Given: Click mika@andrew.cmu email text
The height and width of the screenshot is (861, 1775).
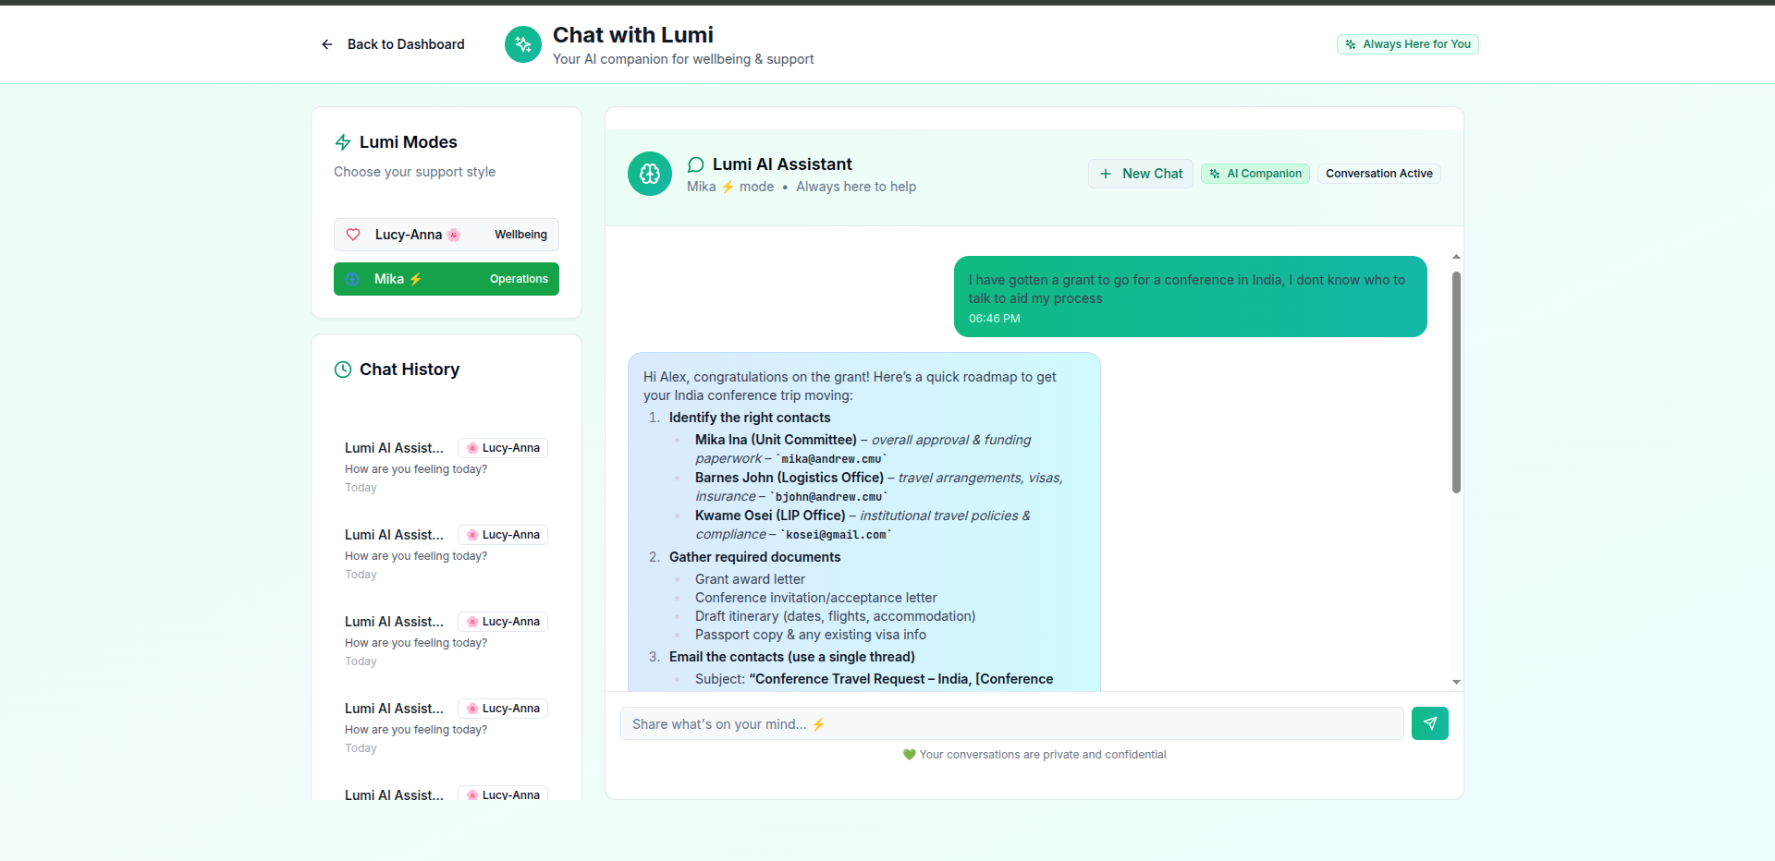Looking at the screenshot, I should click(x=831, y=459).
